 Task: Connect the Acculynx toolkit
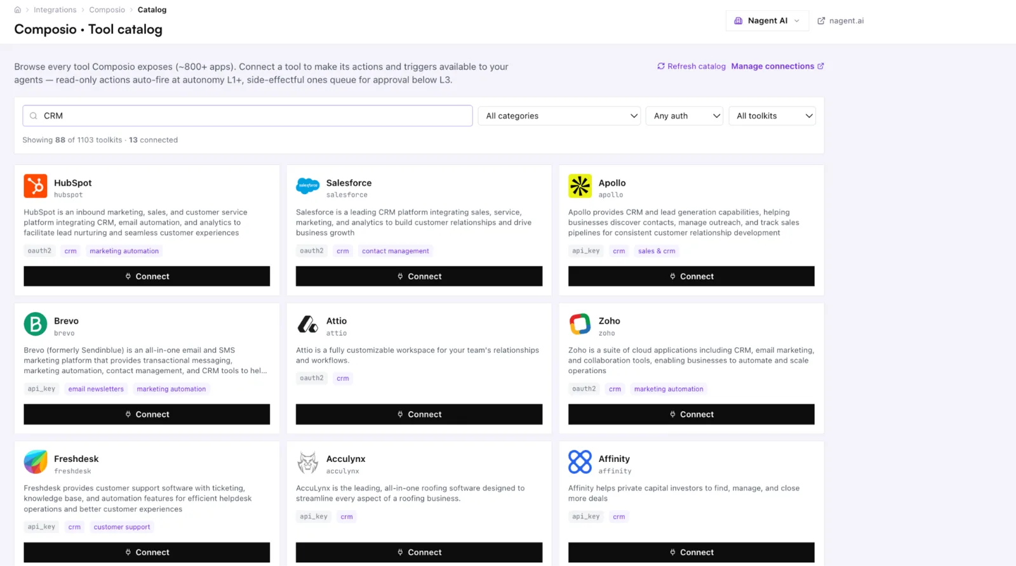click(x=419, y=552)
